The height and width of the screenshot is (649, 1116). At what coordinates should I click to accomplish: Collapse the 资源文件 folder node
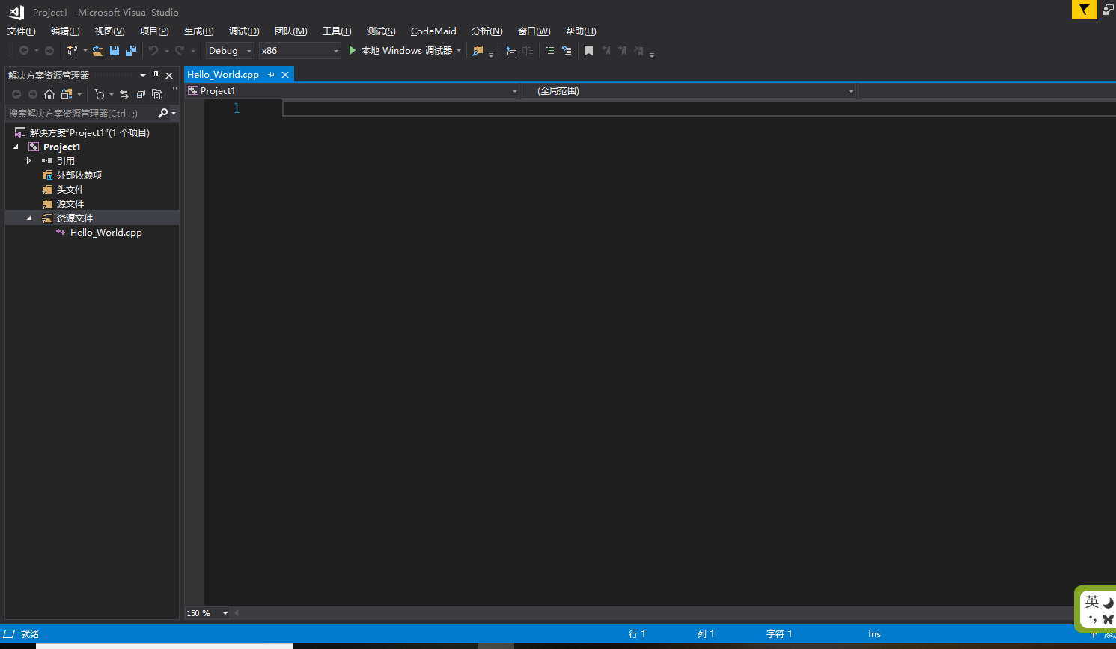(29, 218)
